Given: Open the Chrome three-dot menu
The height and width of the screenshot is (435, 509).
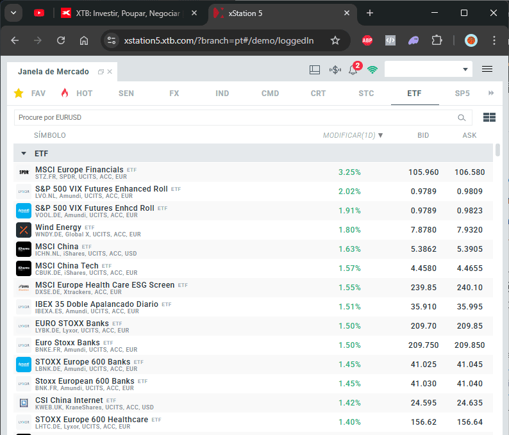Looking at the screenshot, I should [x=494, y=40].
